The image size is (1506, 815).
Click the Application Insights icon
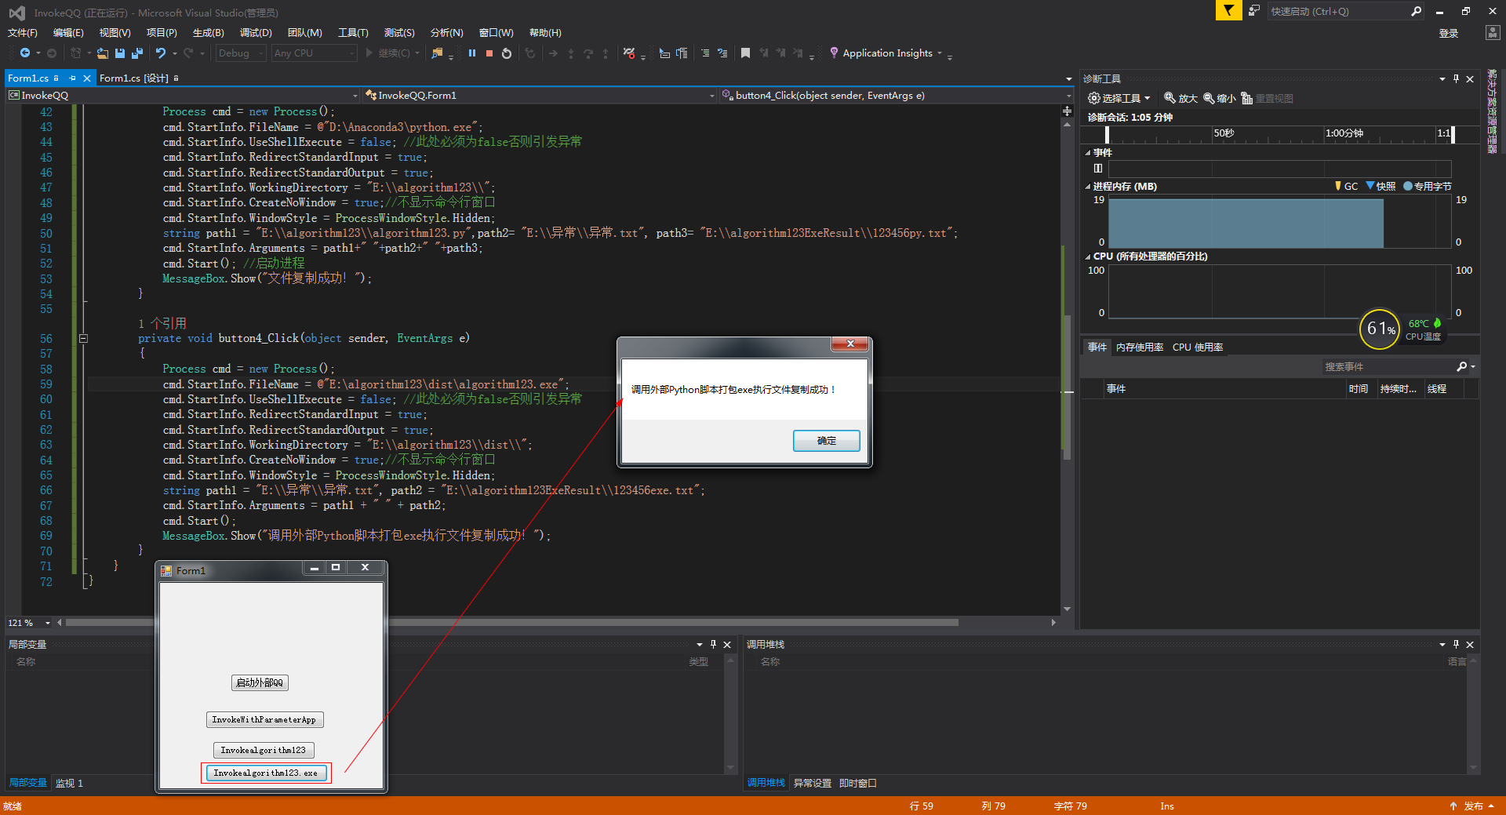tap(834, 53)
